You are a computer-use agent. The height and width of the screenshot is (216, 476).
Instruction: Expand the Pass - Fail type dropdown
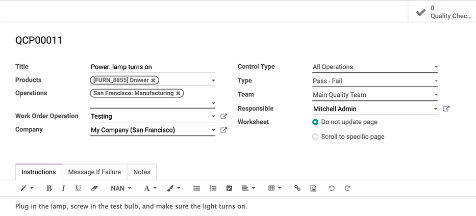pyautogui.click(x=375, y=81)
